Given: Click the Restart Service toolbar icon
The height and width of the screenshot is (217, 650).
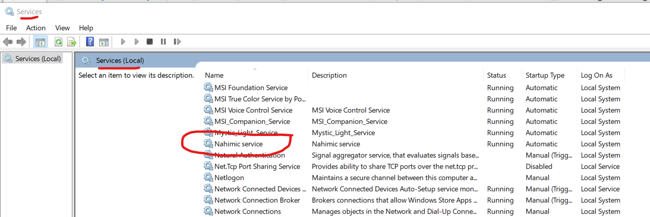Looking at the screenshot, I should (177, 42).
